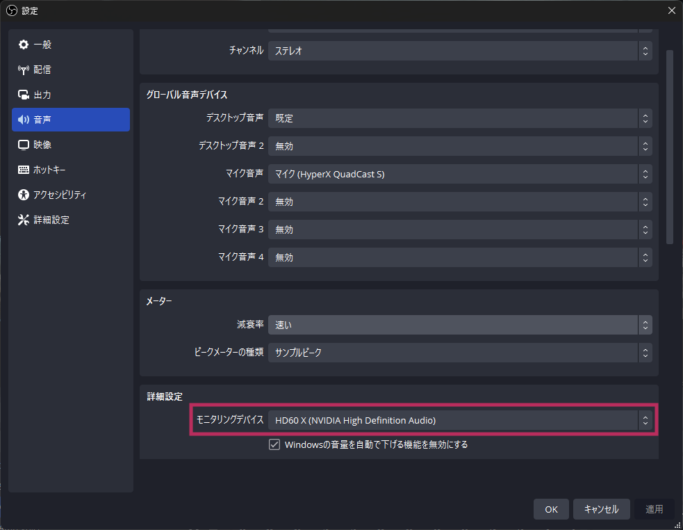Screen dimensions: 683x530
Task: Expand the デスクトップ音声 dropdown set to 既定
Action: coord(459,118)
